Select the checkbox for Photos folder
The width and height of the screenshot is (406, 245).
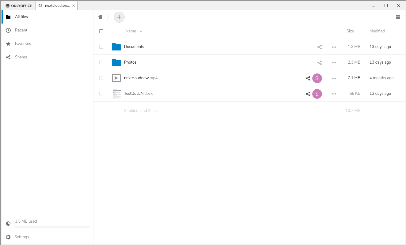point(101,62)
